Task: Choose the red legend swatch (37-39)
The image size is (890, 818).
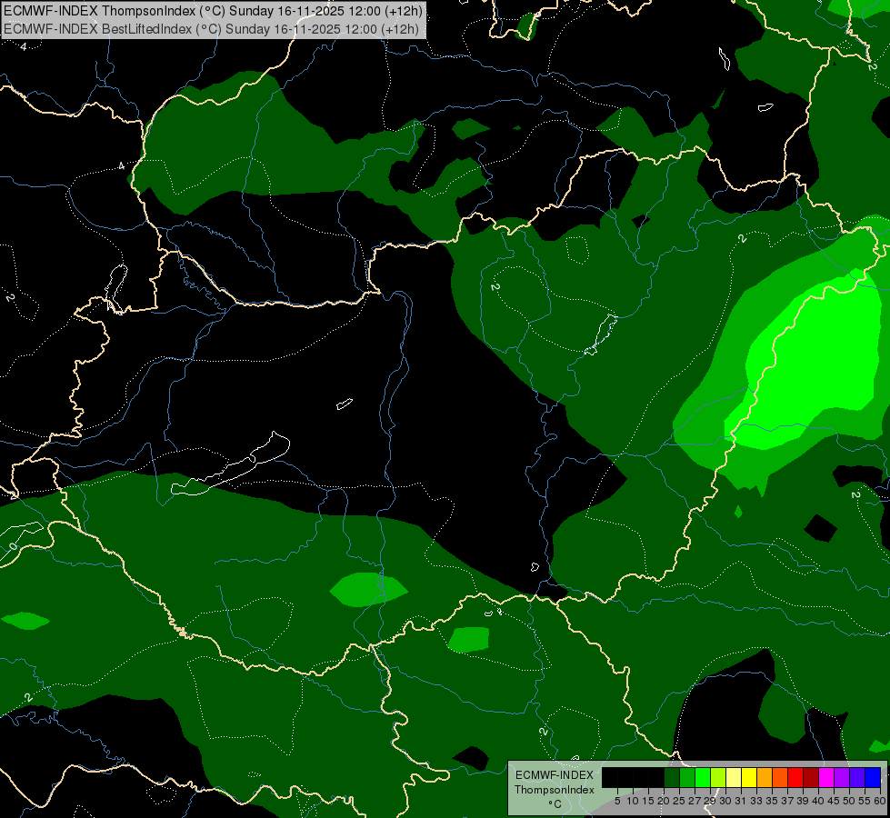Action: 795,777
